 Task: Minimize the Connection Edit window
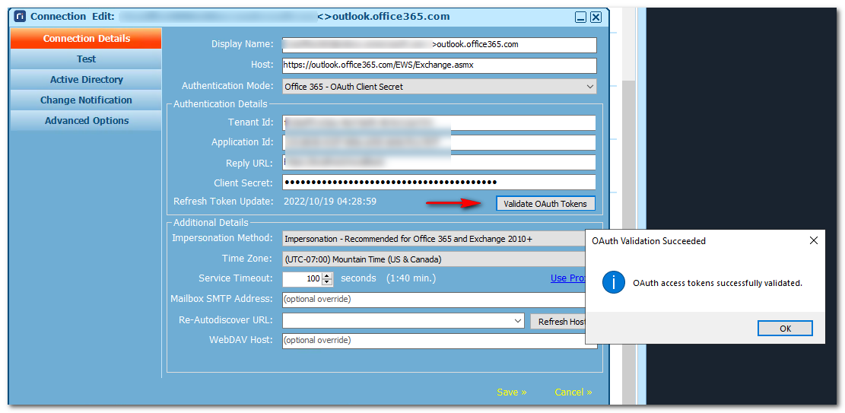click(x=580, y=17)
